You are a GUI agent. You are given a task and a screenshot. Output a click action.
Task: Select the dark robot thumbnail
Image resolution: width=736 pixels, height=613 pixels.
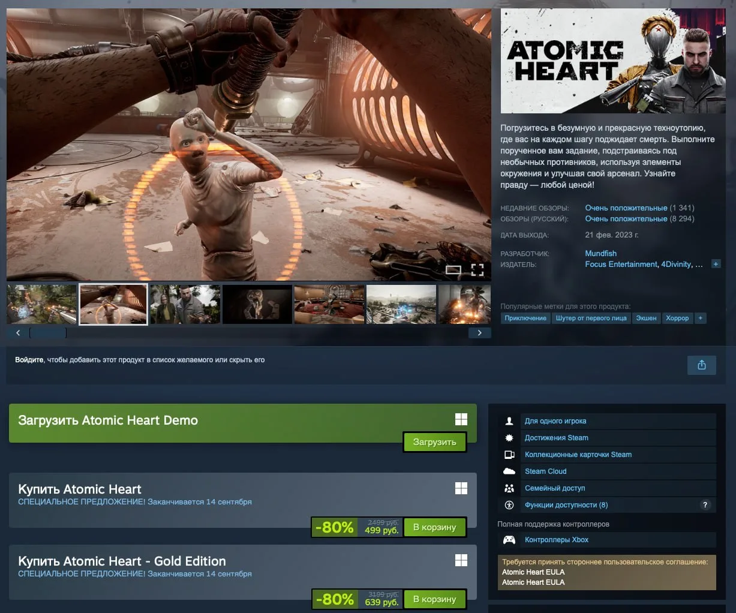pyautogui.click(x=257, y=305)
